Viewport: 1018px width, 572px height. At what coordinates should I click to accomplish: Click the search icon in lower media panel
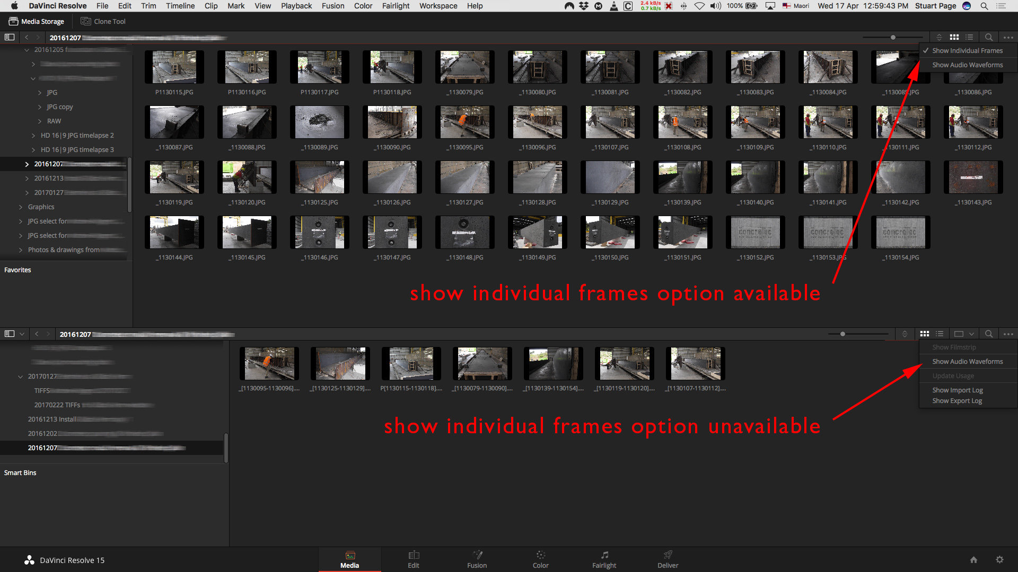(x=989, y=333)
